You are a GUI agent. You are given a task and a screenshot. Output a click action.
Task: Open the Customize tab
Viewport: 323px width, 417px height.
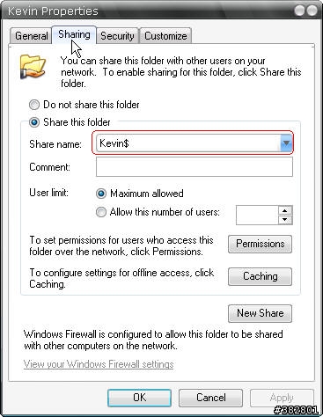point(165,36)
